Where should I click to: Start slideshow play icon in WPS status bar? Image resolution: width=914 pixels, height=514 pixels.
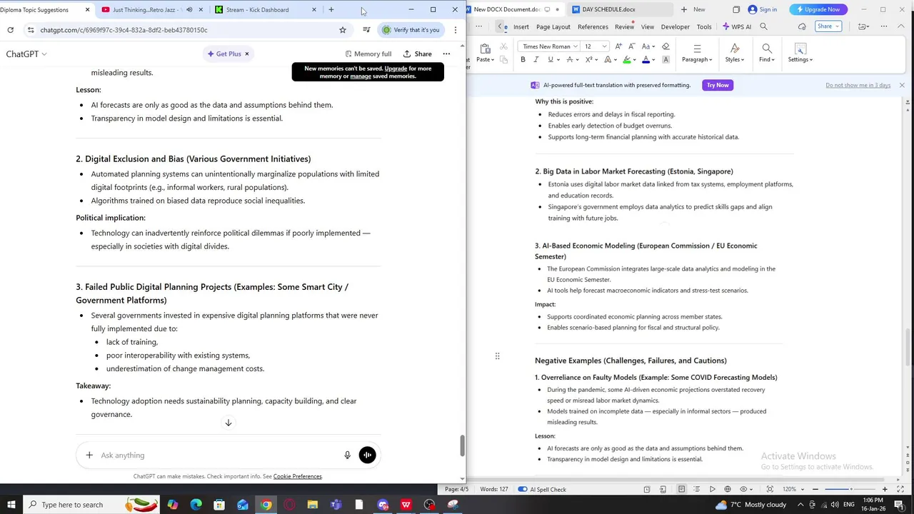point(712,489)
